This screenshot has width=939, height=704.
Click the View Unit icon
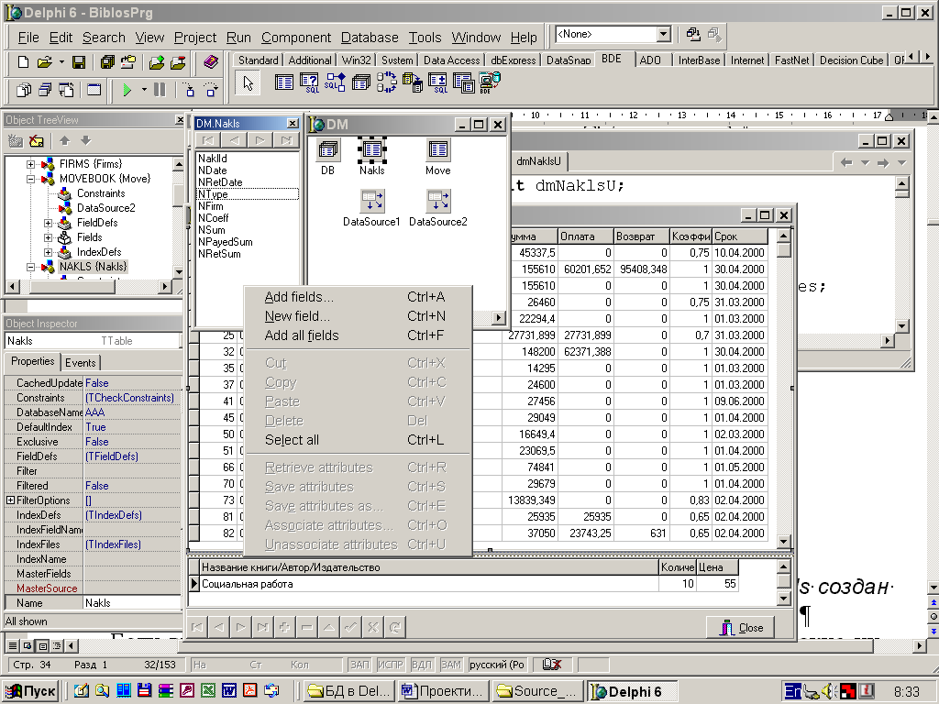pyautogui.click(x=23, y=90)
